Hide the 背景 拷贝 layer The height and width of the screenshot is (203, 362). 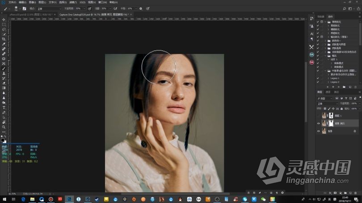tap(318, 123)
